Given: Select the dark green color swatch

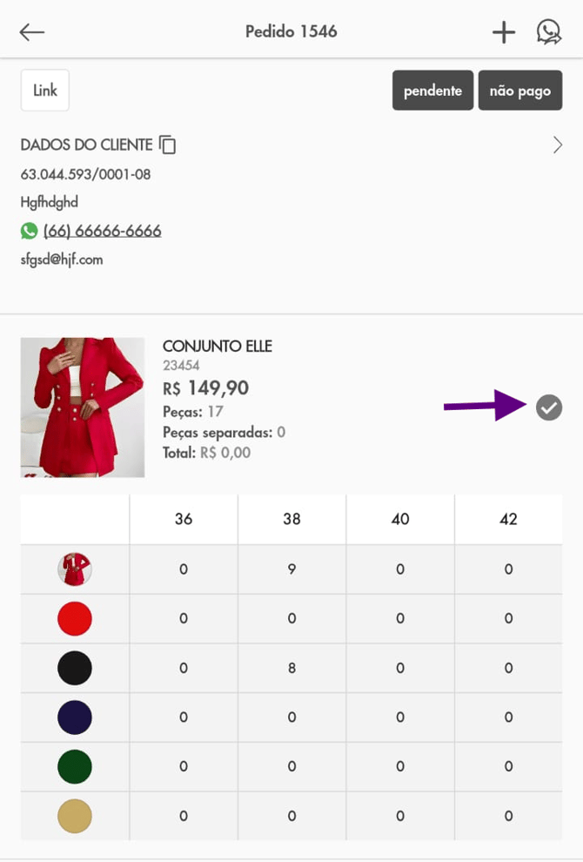Looking at the screenshot, I should click(x=75, y=766).
